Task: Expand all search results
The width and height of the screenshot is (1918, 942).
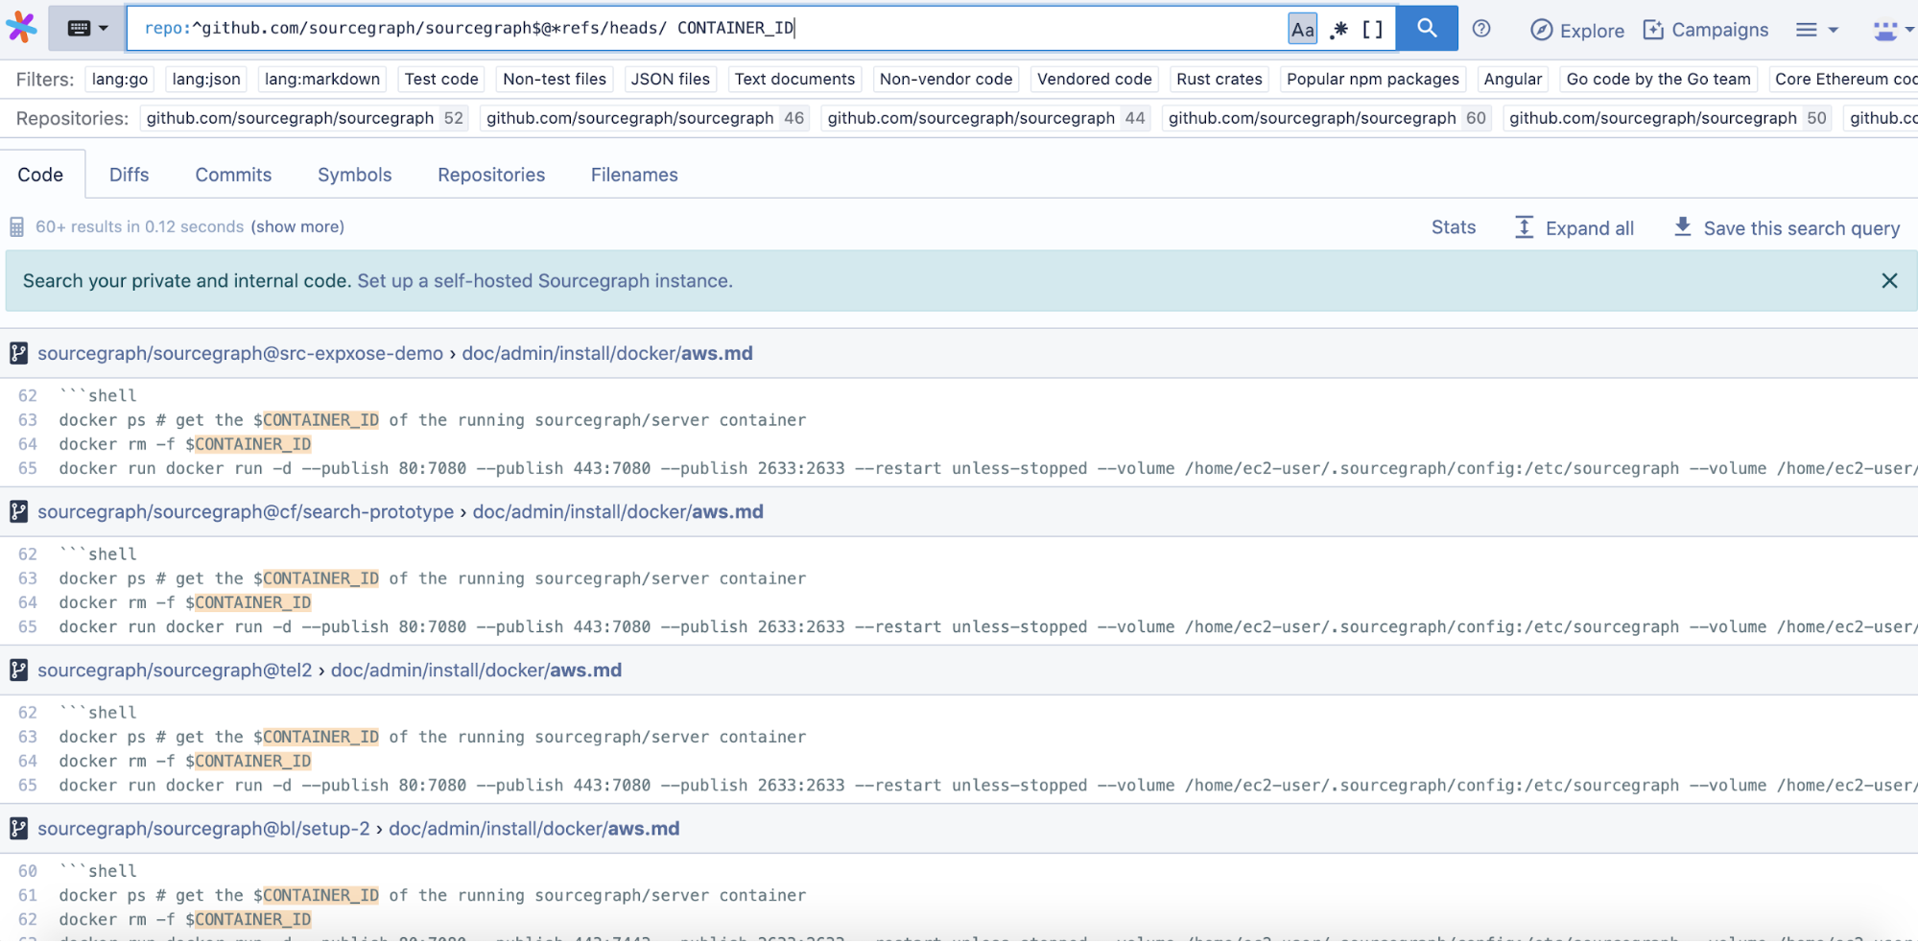Action: click(1575, 228)
